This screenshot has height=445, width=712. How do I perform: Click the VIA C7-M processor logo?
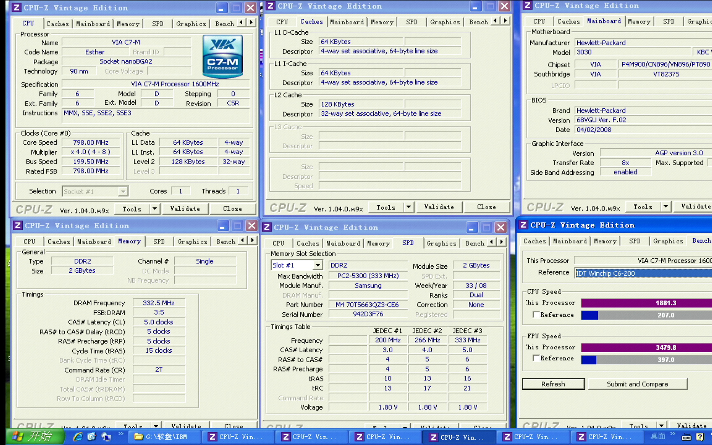tap(222, 57)
